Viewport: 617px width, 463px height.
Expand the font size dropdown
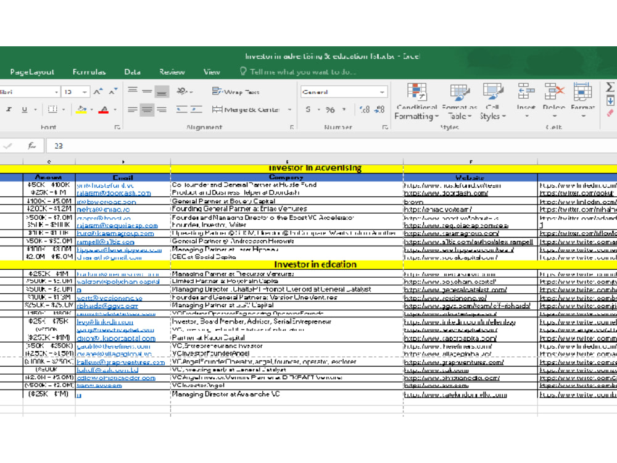(85, 92)
